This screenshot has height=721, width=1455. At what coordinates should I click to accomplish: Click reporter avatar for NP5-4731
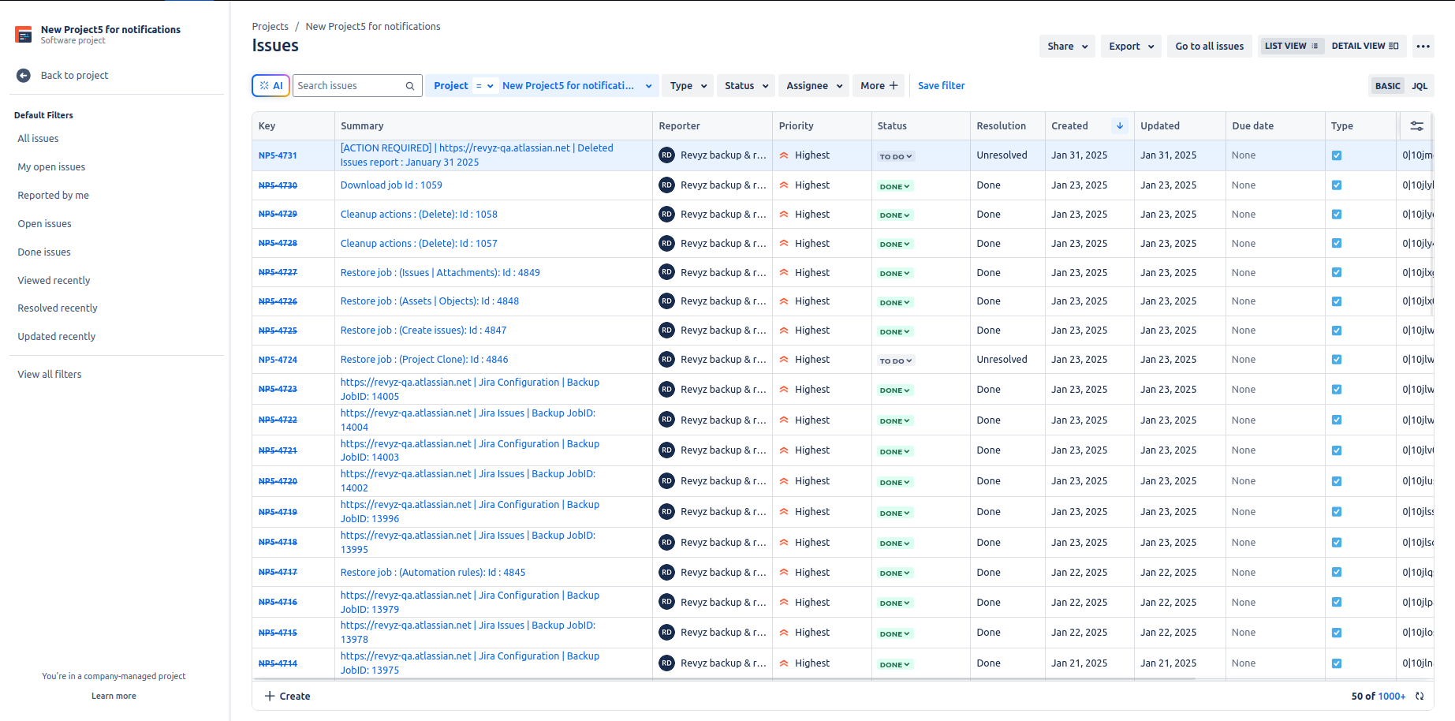coord(667,155)
